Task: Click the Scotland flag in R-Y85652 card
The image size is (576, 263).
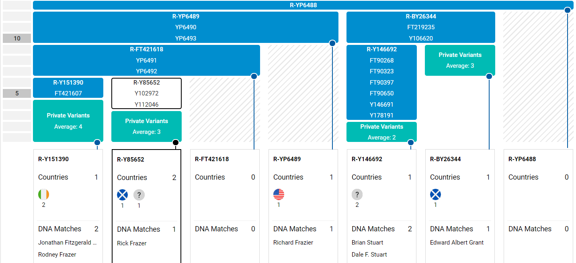Action: [x=122, y=195]
